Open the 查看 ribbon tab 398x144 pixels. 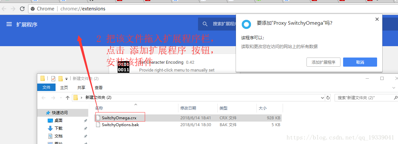click(x=99, y=87)
